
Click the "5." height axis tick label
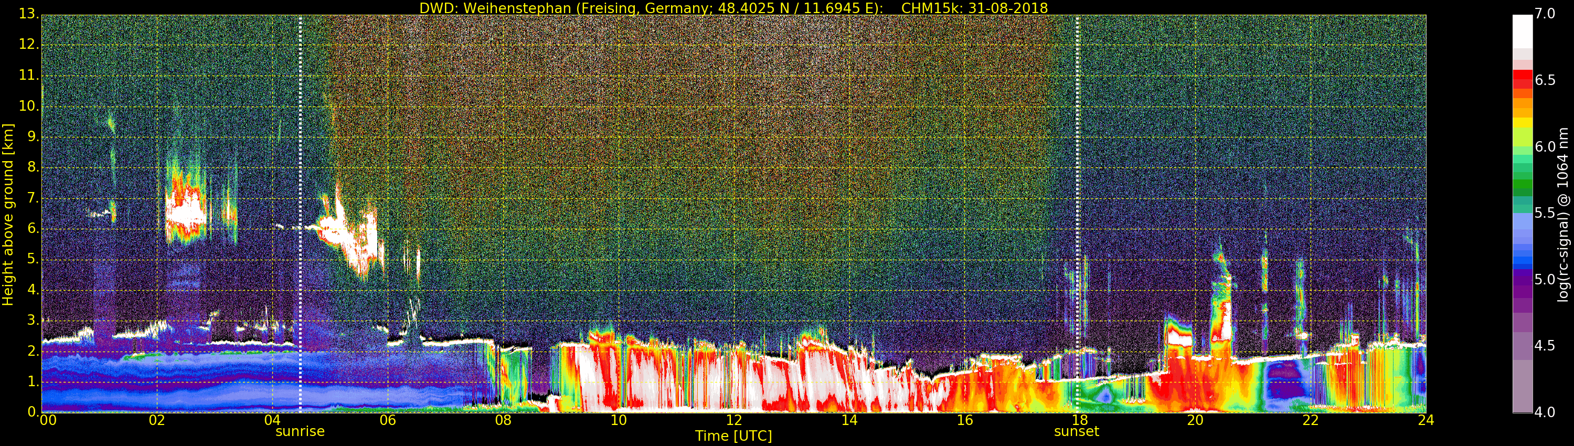pos(33,259)
